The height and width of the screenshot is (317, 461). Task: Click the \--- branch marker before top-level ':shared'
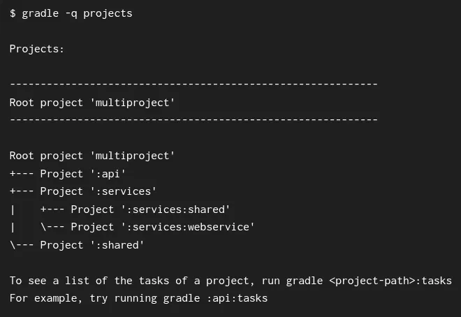coord(22,245)
